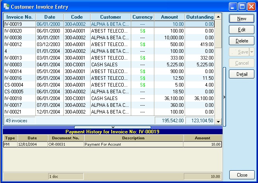Image resolution: width=258 pixels, height=183 pixels.
Task: Click the 419.00 outstanding value
Action: point(207,44)
